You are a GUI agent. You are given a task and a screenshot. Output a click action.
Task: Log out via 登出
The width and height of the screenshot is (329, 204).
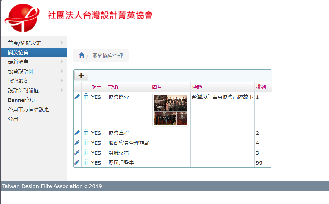pyautogui.click(x=34, y=119)
